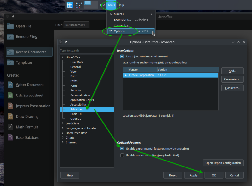252x186 pixels.
Task: Click the Remote Files folder icon
Action: 10,37
